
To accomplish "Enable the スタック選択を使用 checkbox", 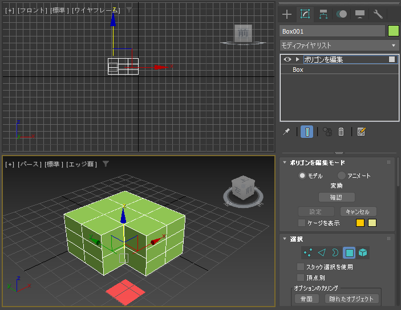I will pos(301,267).
